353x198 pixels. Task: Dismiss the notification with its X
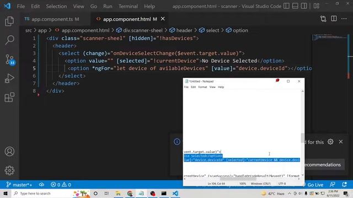click(341, 142)
